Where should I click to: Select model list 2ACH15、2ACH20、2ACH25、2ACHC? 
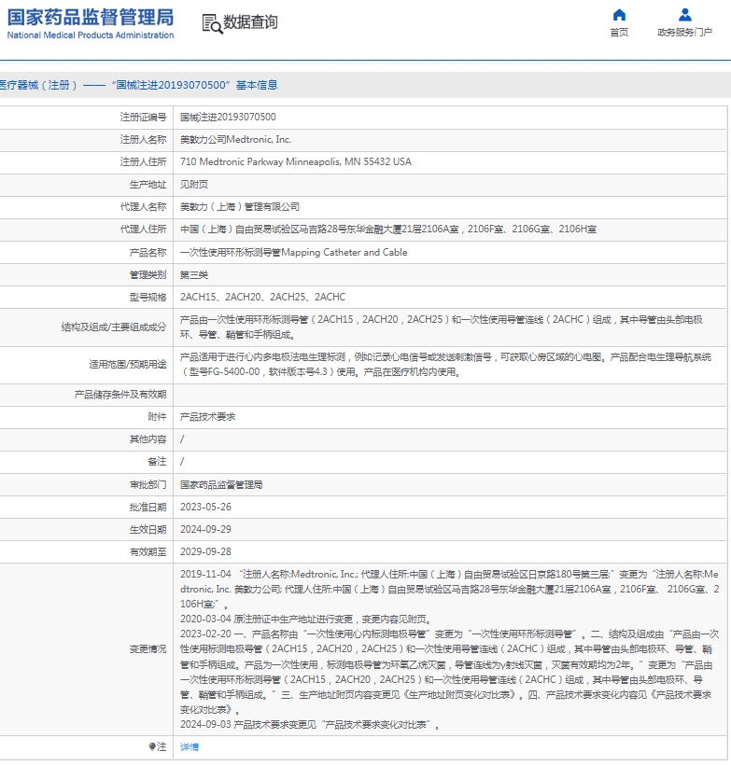coord(263,297)
